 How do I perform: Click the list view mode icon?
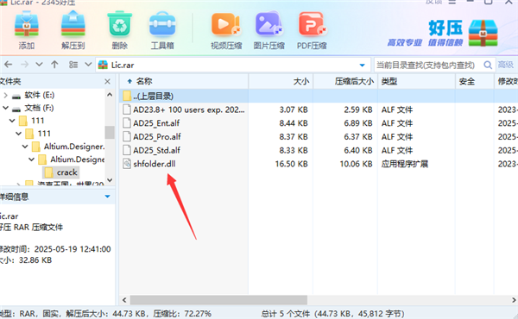click(x=73, y=65)
